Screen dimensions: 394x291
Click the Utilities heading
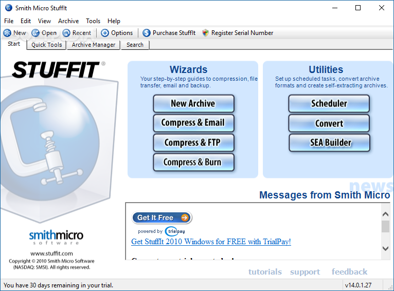(x=326, y=69)
